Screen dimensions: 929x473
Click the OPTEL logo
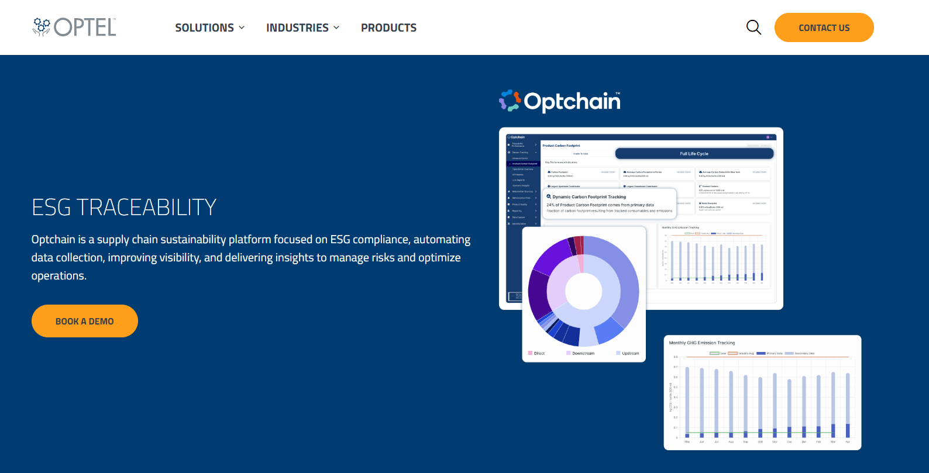point(74,27)
